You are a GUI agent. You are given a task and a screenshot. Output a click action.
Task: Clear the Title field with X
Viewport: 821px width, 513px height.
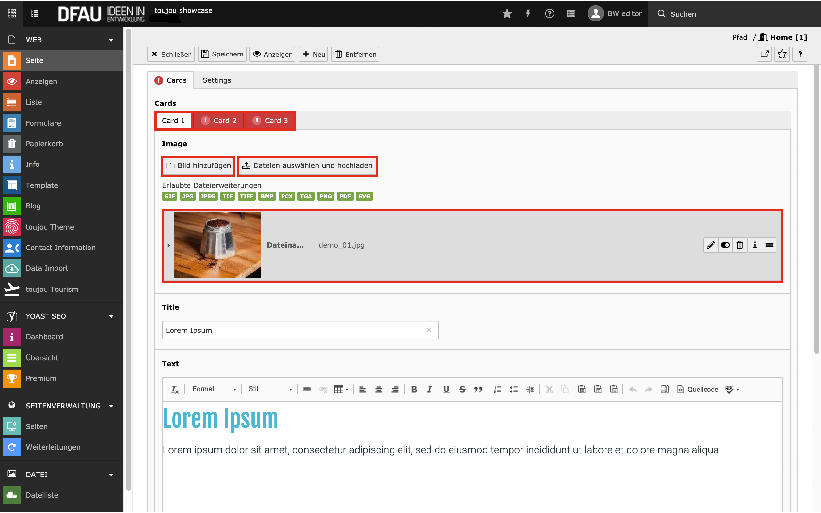pos(429,330)
